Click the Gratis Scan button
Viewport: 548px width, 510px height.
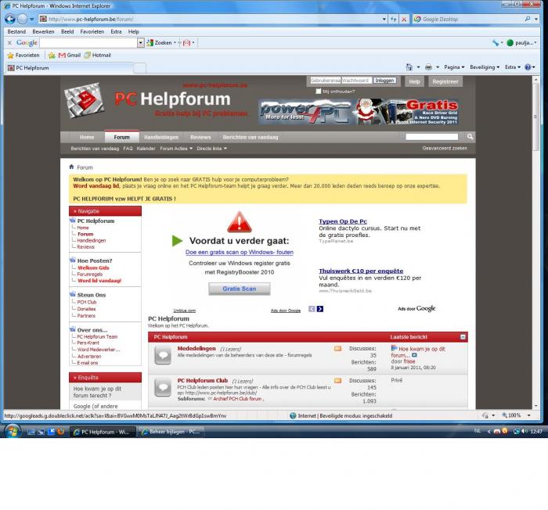click(x=240, y=289)
